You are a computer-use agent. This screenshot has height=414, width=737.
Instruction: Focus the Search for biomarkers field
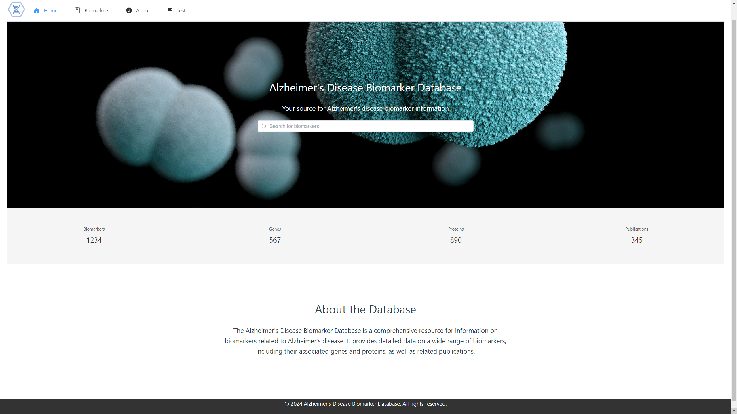[x=365, y=126]
